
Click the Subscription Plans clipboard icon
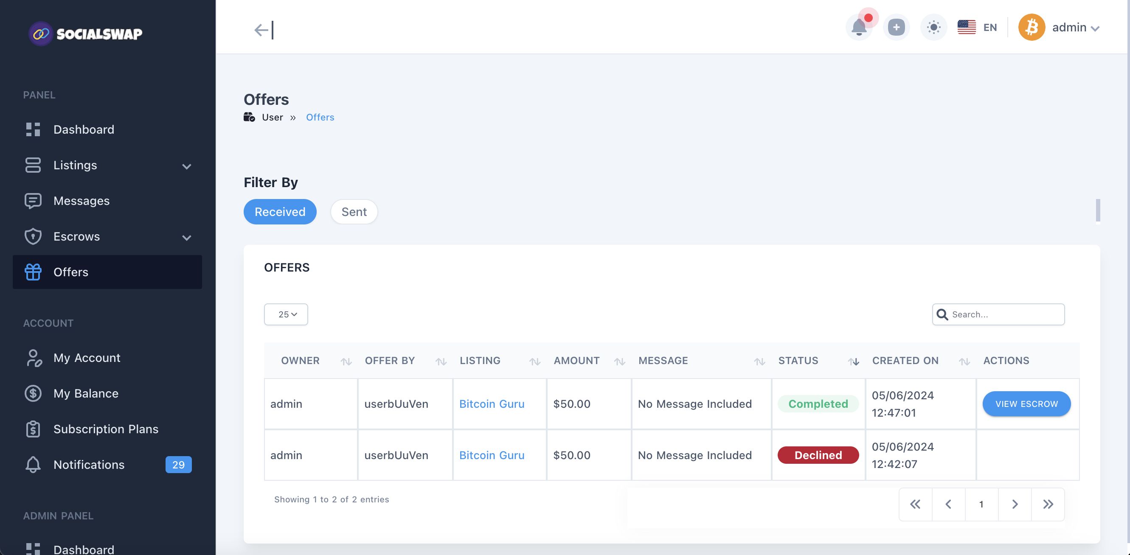(33, 429)
